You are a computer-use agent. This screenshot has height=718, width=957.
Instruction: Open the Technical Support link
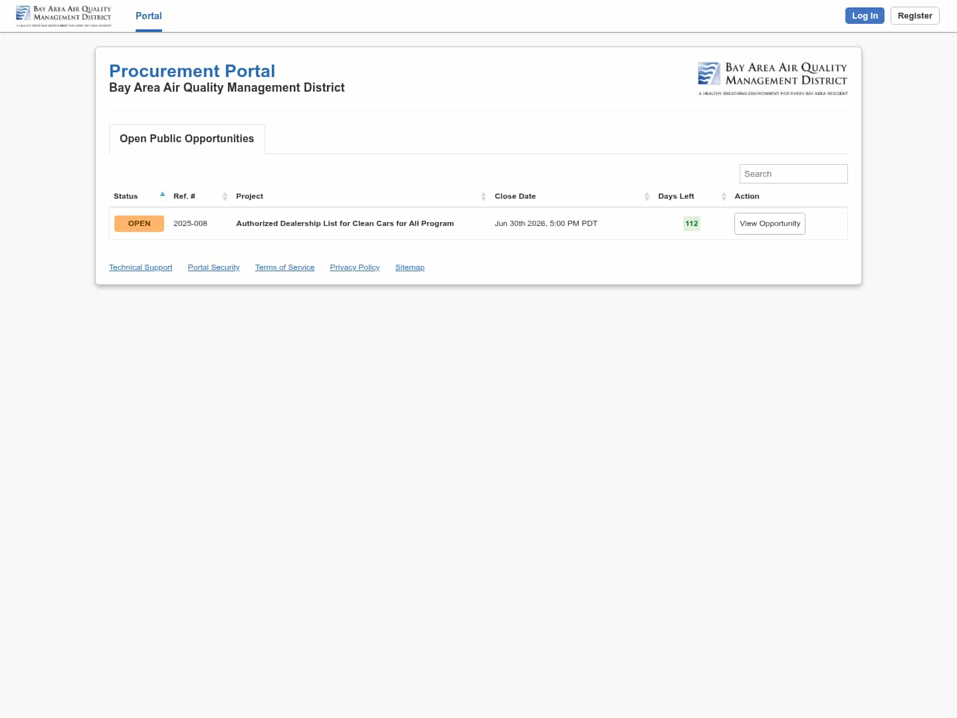[x=140, y=267]
